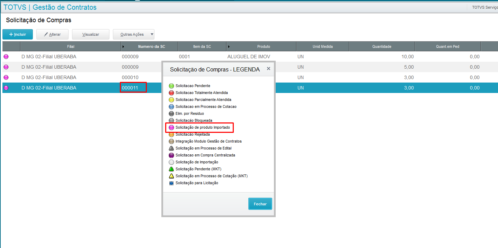This screenshot has width=498, height=248.
Task: Click the orange Solicitacão Rejeitada icon
Action: coord(171,134)
